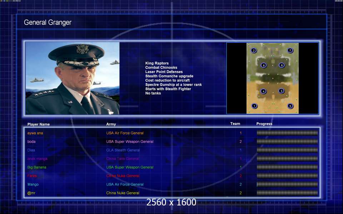Click team number for Diaa

pos(240,150)
